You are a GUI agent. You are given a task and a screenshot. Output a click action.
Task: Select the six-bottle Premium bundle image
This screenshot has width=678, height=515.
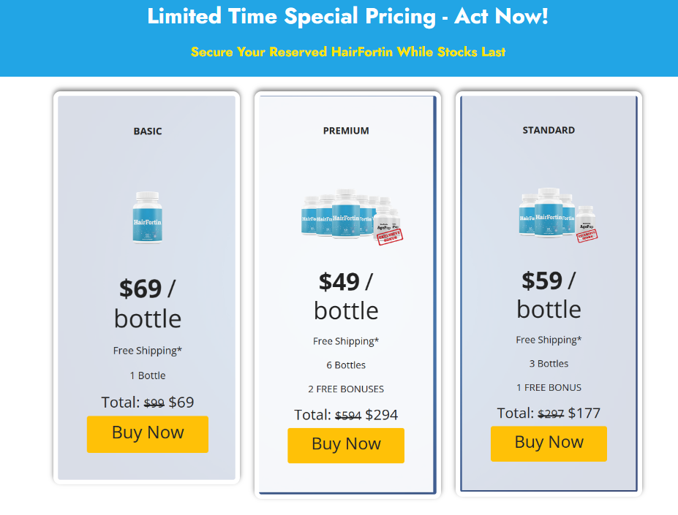pyautogui.click(x=352, y=216)
